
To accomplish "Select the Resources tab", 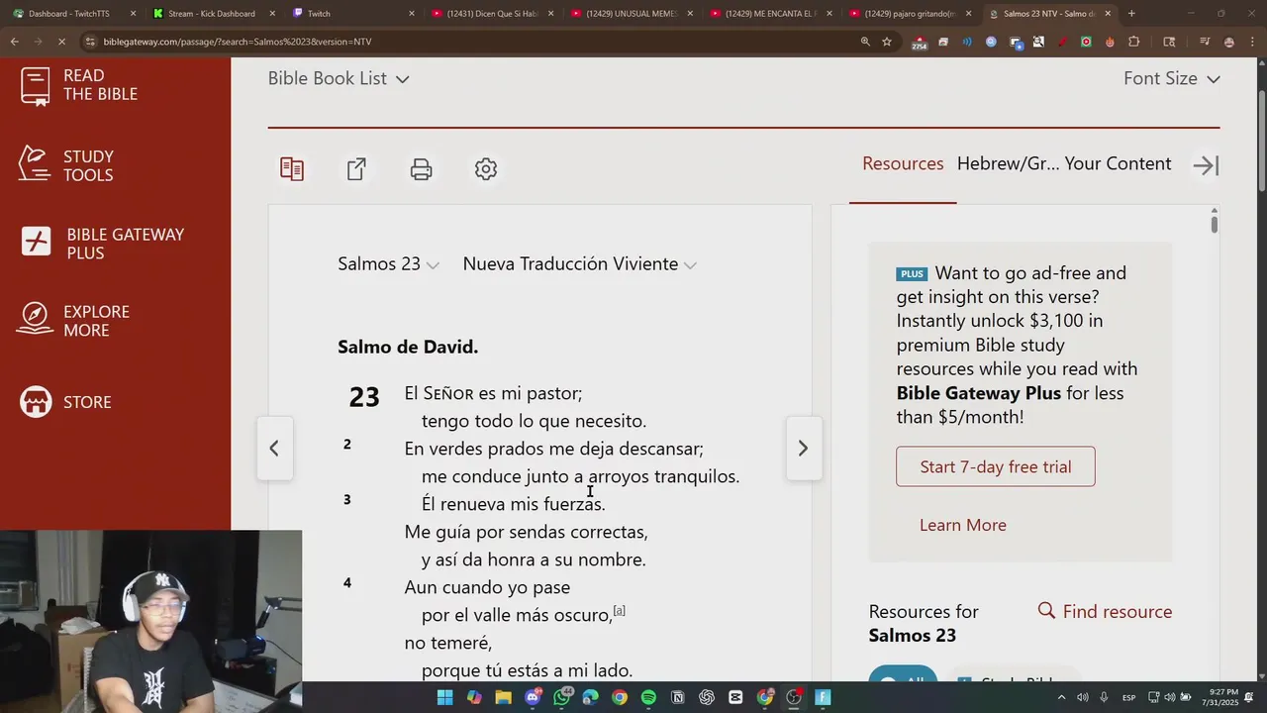I will 903,164.
